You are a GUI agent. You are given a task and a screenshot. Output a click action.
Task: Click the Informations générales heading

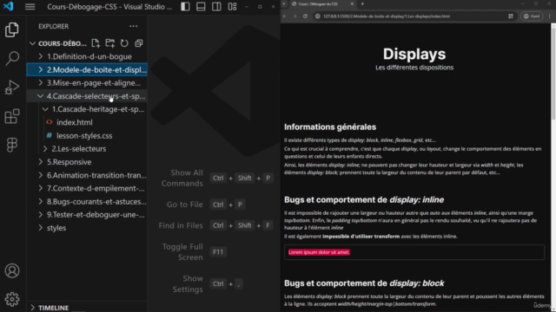point(330,127)
